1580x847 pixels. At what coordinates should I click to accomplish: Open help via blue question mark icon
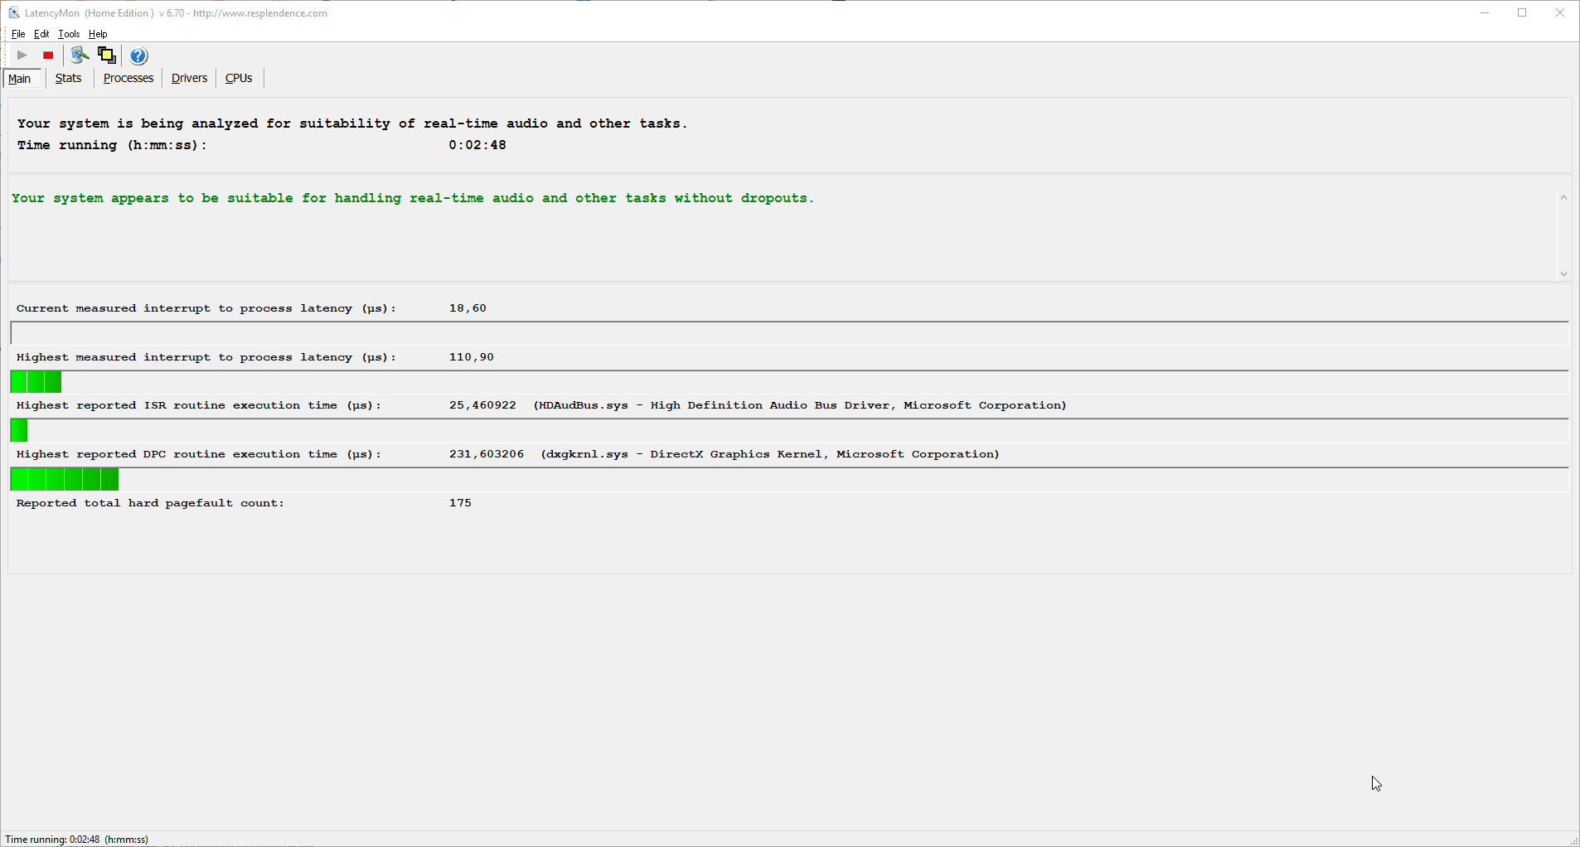[138, 56]
